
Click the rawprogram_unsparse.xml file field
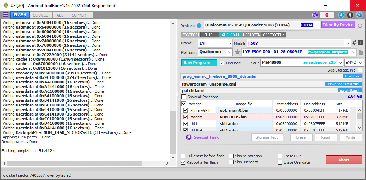coord(272,84)
